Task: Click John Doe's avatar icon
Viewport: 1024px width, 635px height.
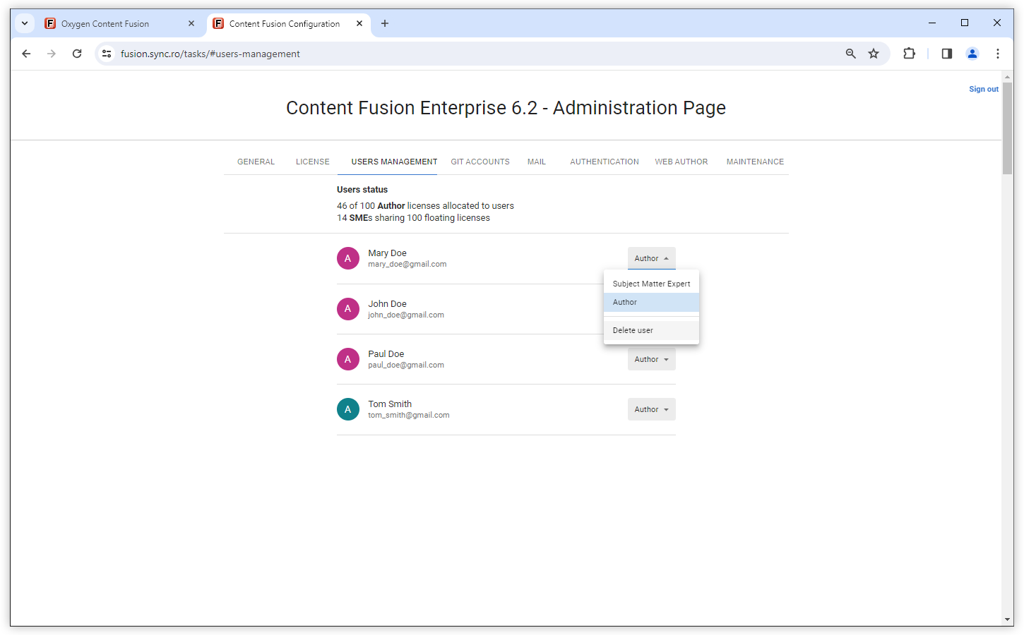Action: coord(348,309)
